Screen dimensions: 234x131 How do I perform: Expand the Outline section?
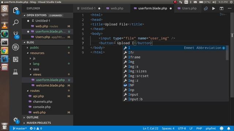[48, 117]
